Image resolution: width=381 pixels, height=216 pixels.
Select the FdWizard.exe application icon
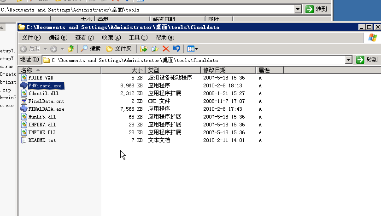[x=24, y=85]
